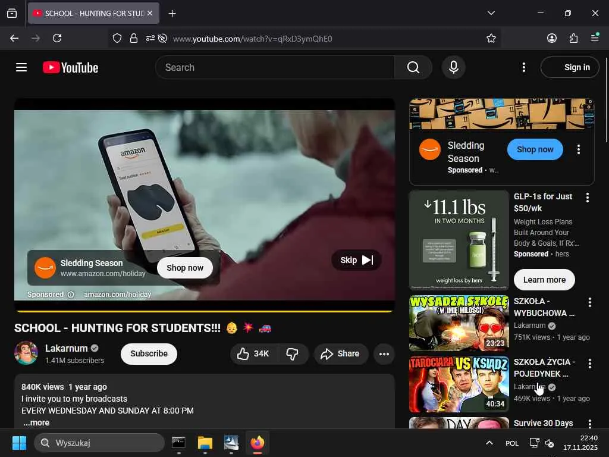Open the YouTube guide hamburger menu
The width and height of the screenshot is (609, 457).
[x=21, y=67]
